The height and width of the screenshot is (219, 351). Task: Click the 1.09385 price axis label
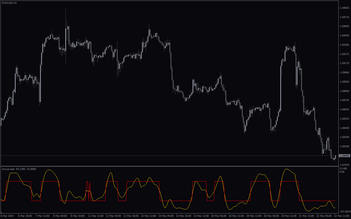(344, 45)
